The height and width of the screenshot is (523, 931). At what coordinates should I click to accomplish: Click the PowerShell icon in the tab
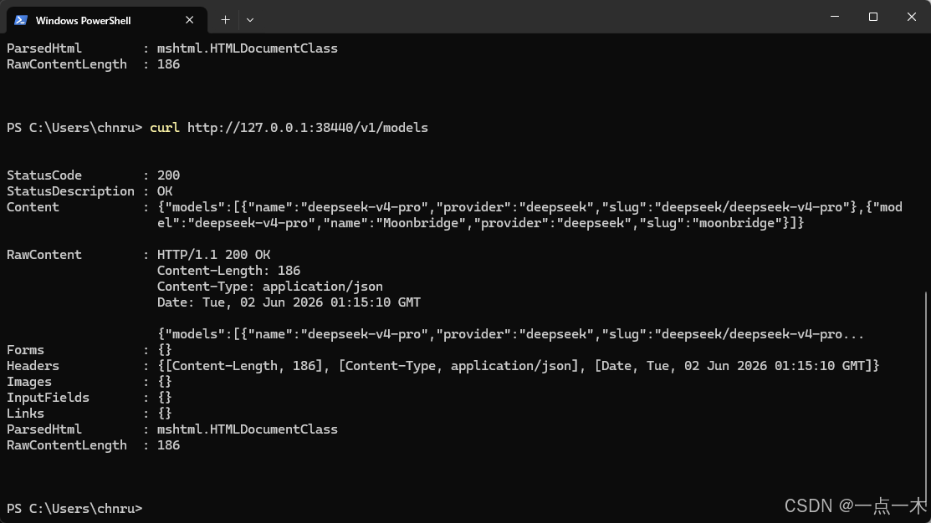[21, 20]
